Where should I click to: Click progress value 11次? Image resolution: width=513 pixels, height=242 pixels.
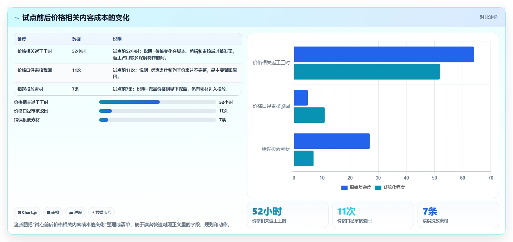tap(223, 111)
